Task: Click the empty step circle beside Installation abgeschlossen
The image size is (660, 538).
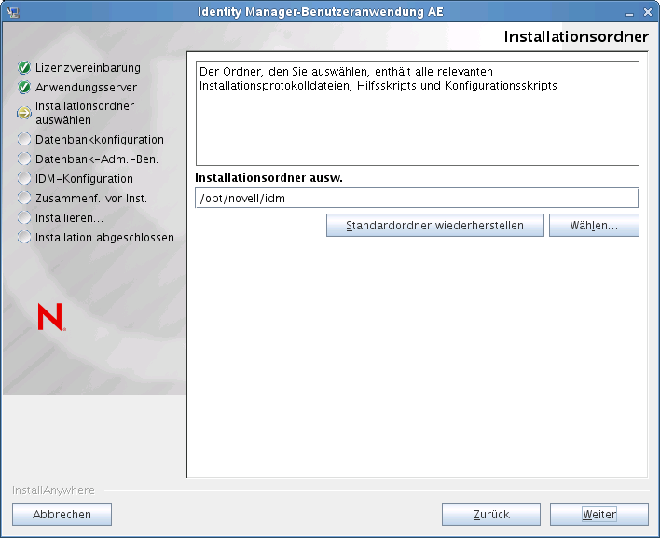Action: 24,238
